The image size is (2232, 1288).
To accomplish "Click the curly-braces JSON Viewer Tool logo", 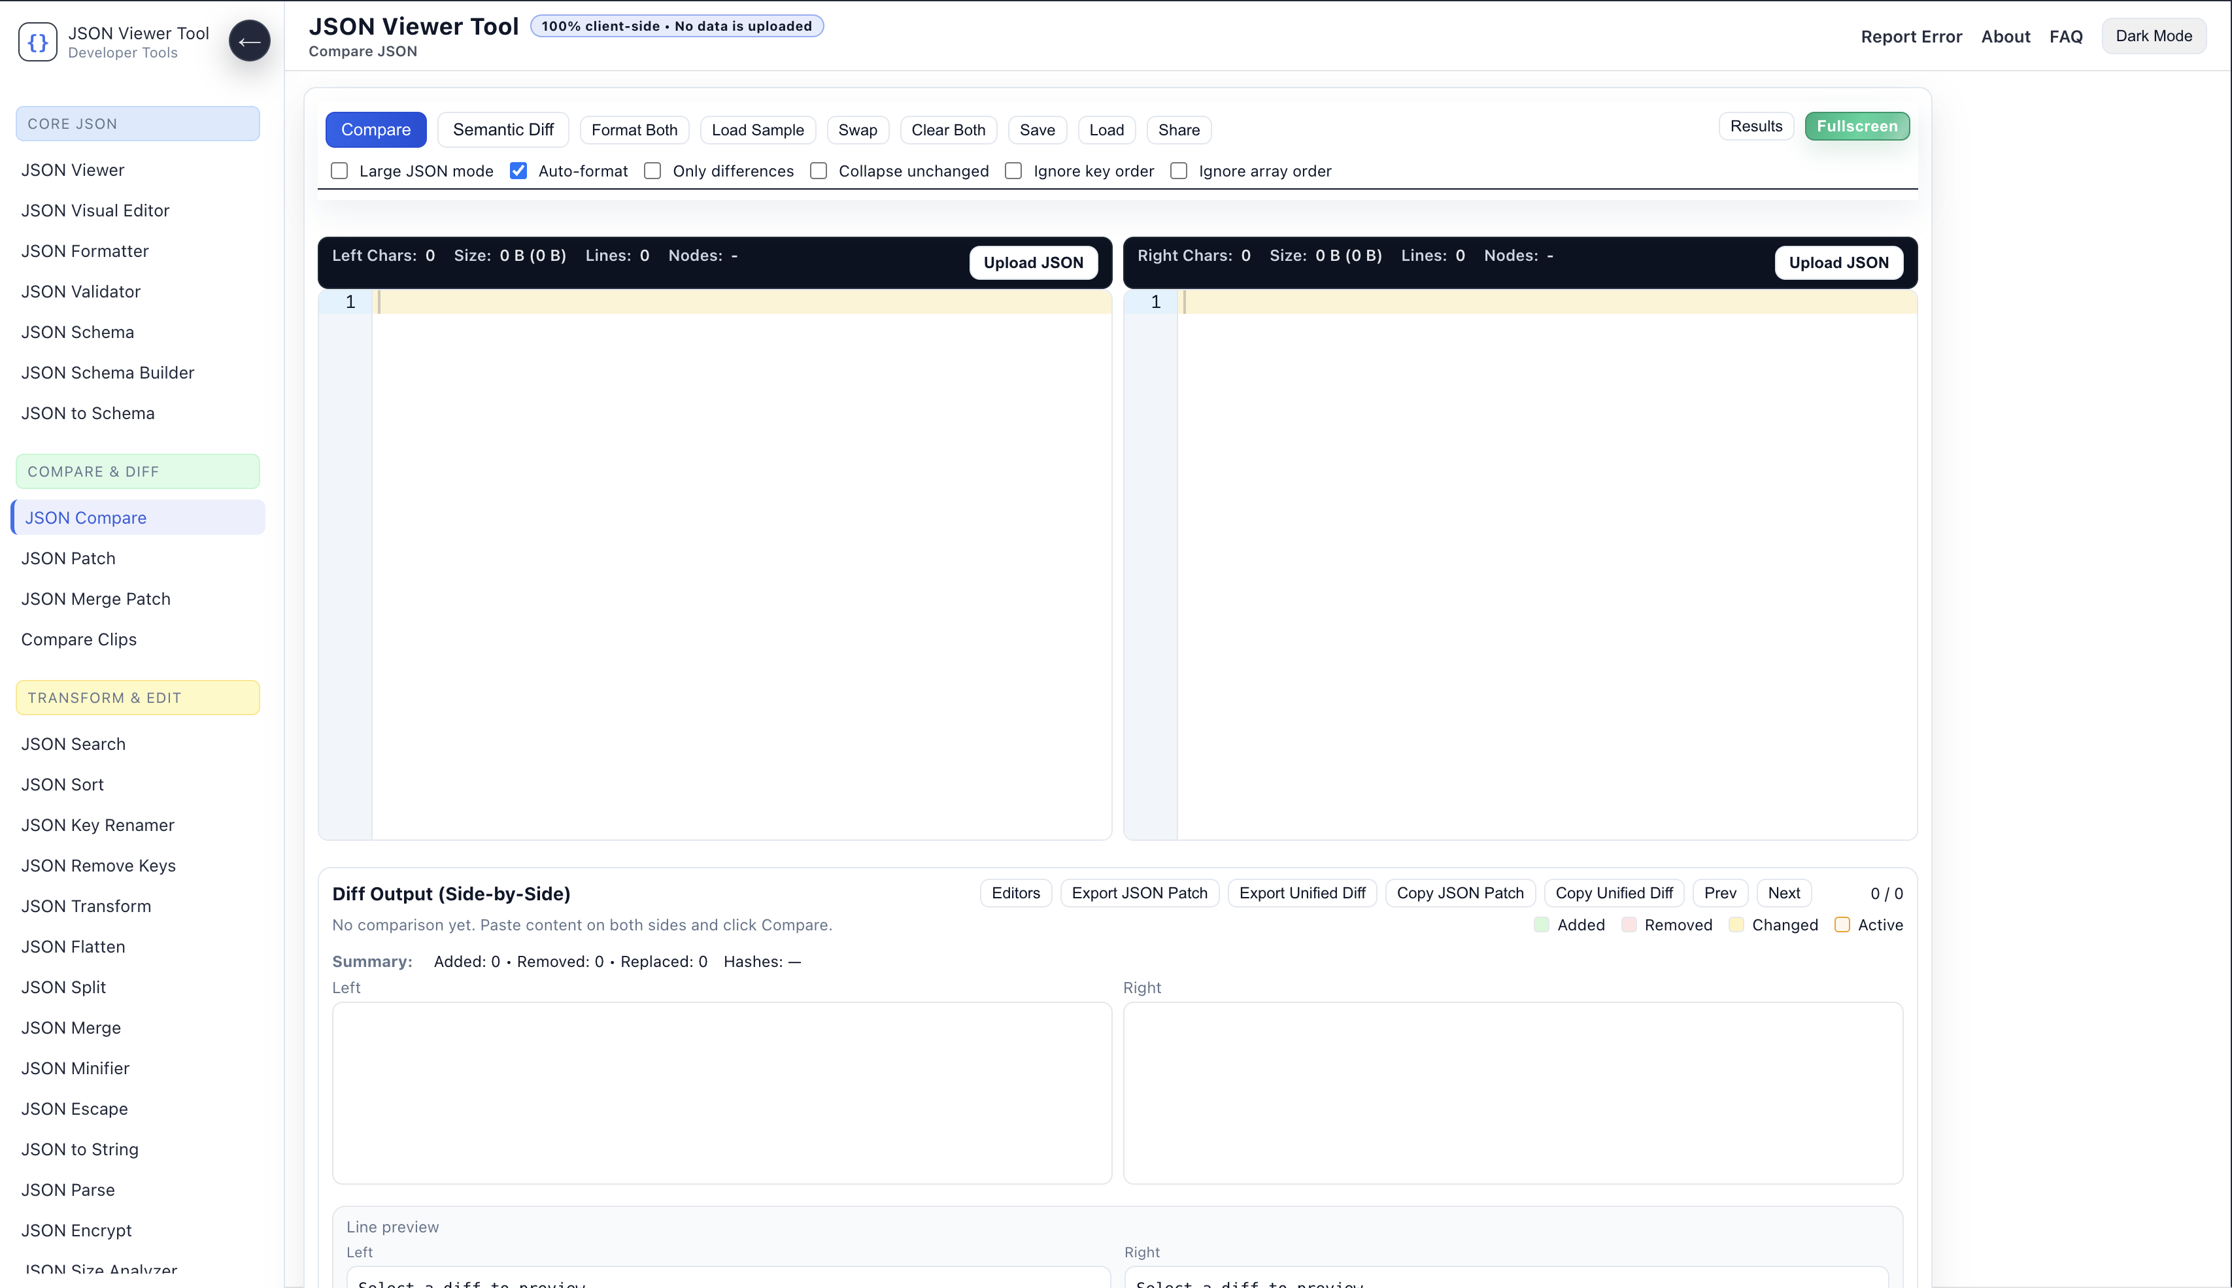I will [37, 41].
